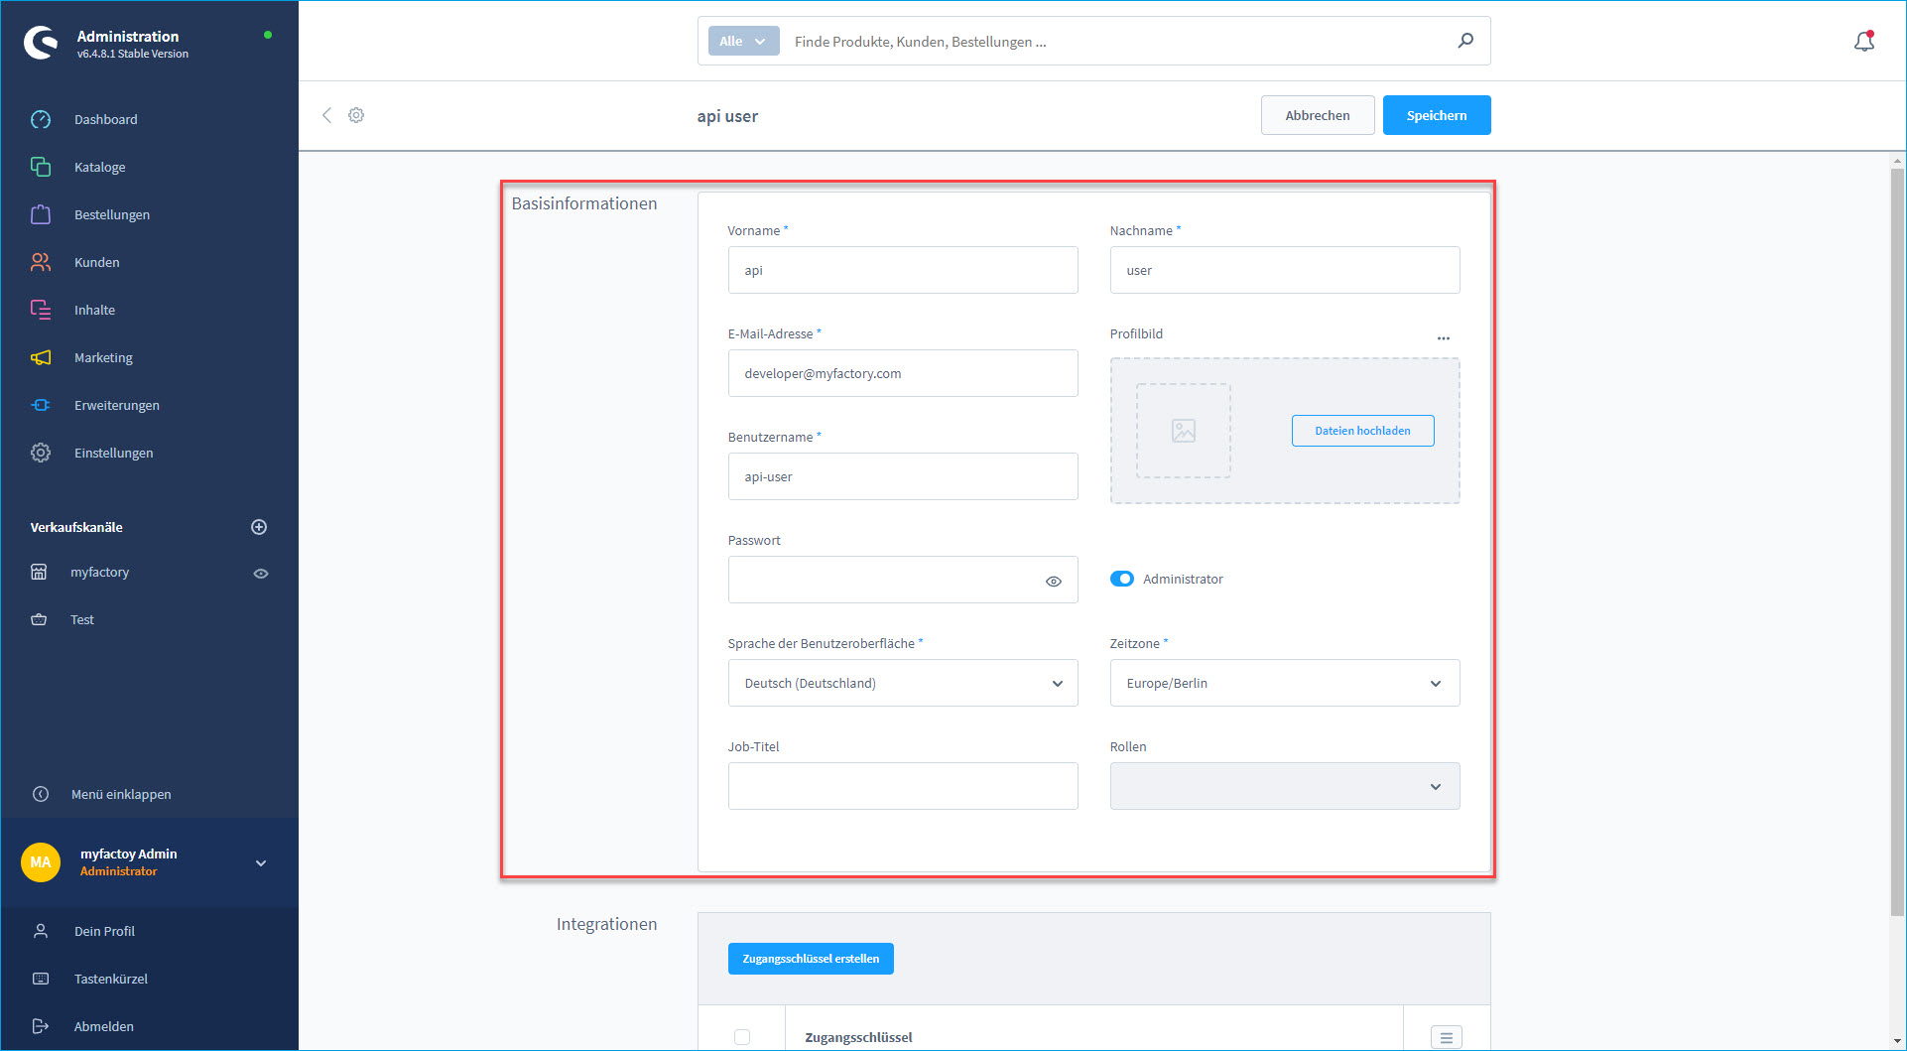Open the notification bell

(x=1864, y=41)
